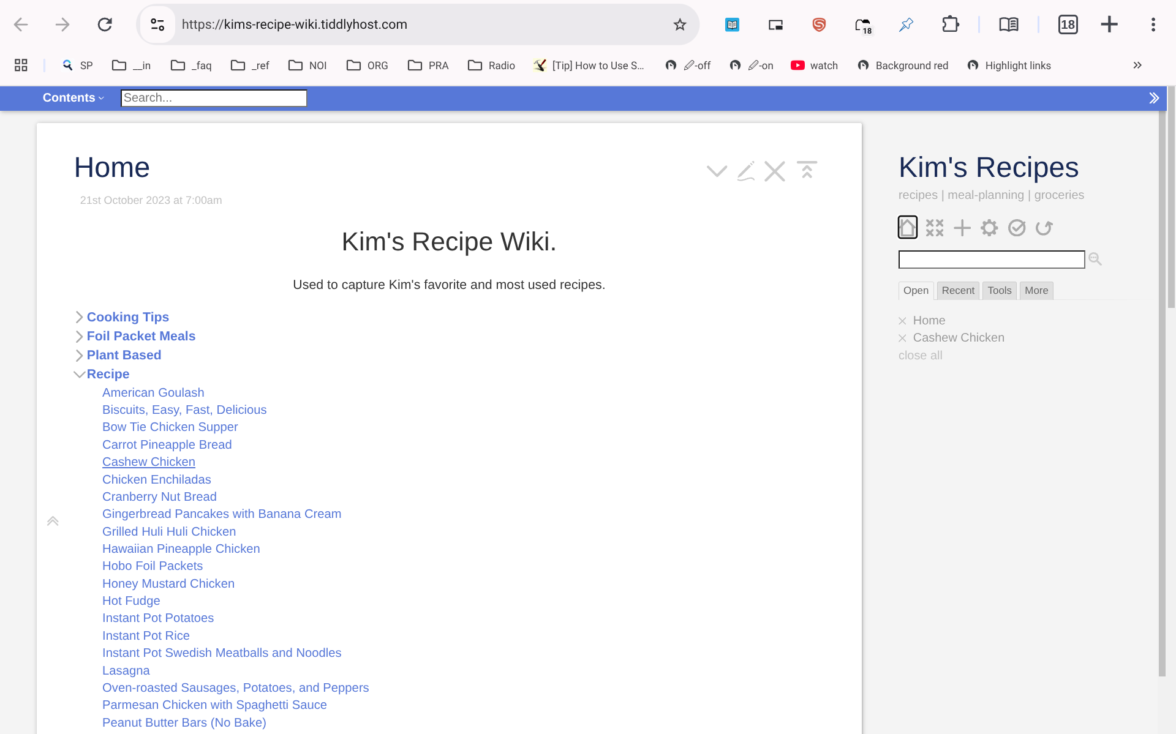
Task: Collapse the Recipe section
Action: (79, 374)
